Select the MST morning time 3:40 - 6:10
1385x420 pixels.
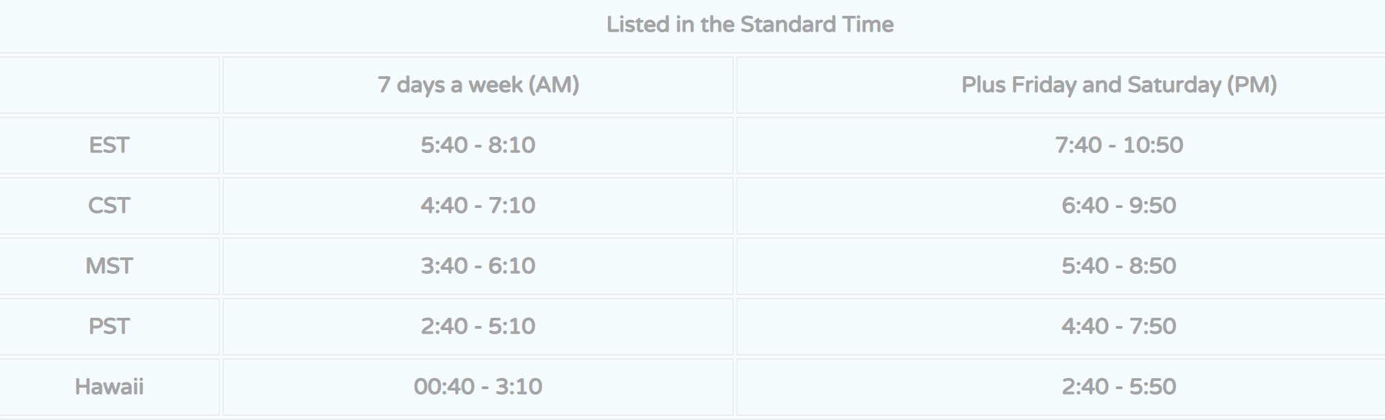pyautogui.click(x=478, y=266)
